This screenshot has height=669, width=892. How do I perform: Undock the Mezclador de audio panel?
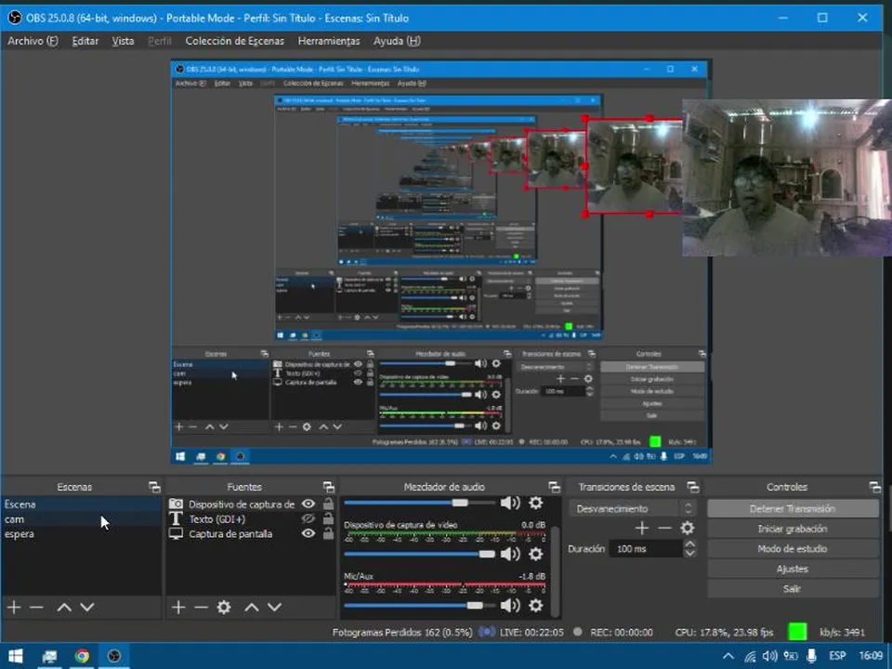point(554,487)
